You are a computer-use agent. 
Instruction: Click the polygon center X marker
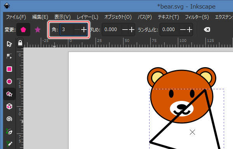click(193, 132)
